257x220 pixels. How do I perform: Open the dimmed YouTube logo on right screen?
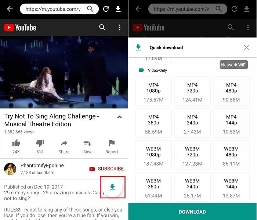pos(148,28)
